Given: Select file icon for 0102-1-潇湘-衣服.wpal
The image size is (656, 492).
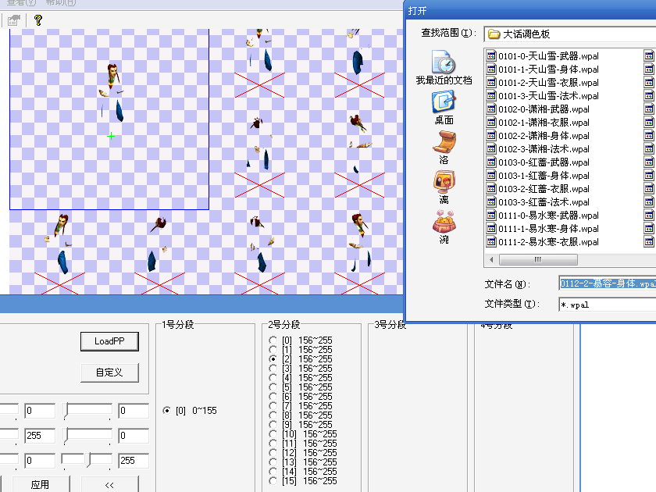Looking at the screenshot, I should 491,122.
